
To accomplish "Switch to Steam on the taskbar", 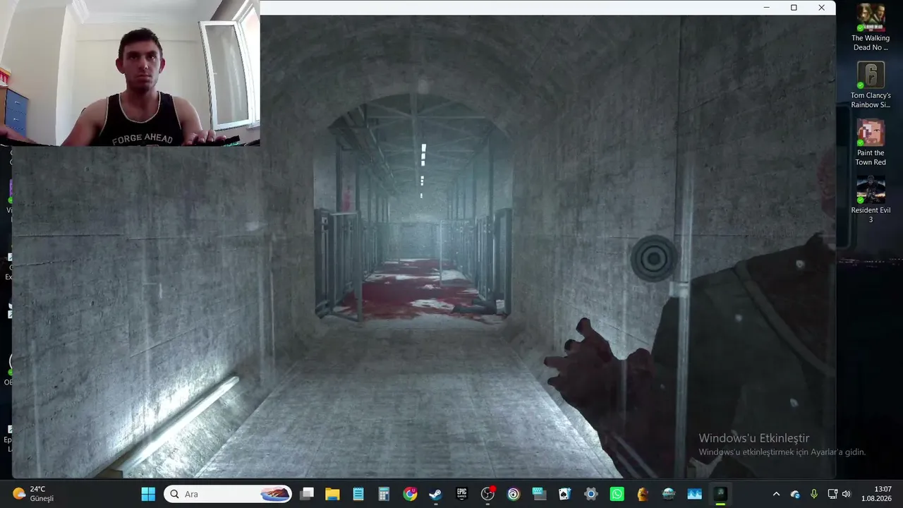I will [x=435, y=494].
